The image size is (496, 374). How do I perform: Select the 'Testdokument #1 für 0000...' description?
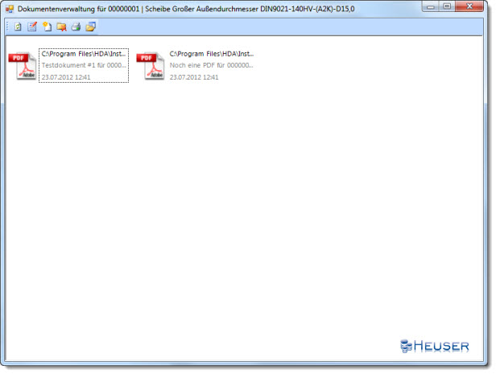point(84,65)
